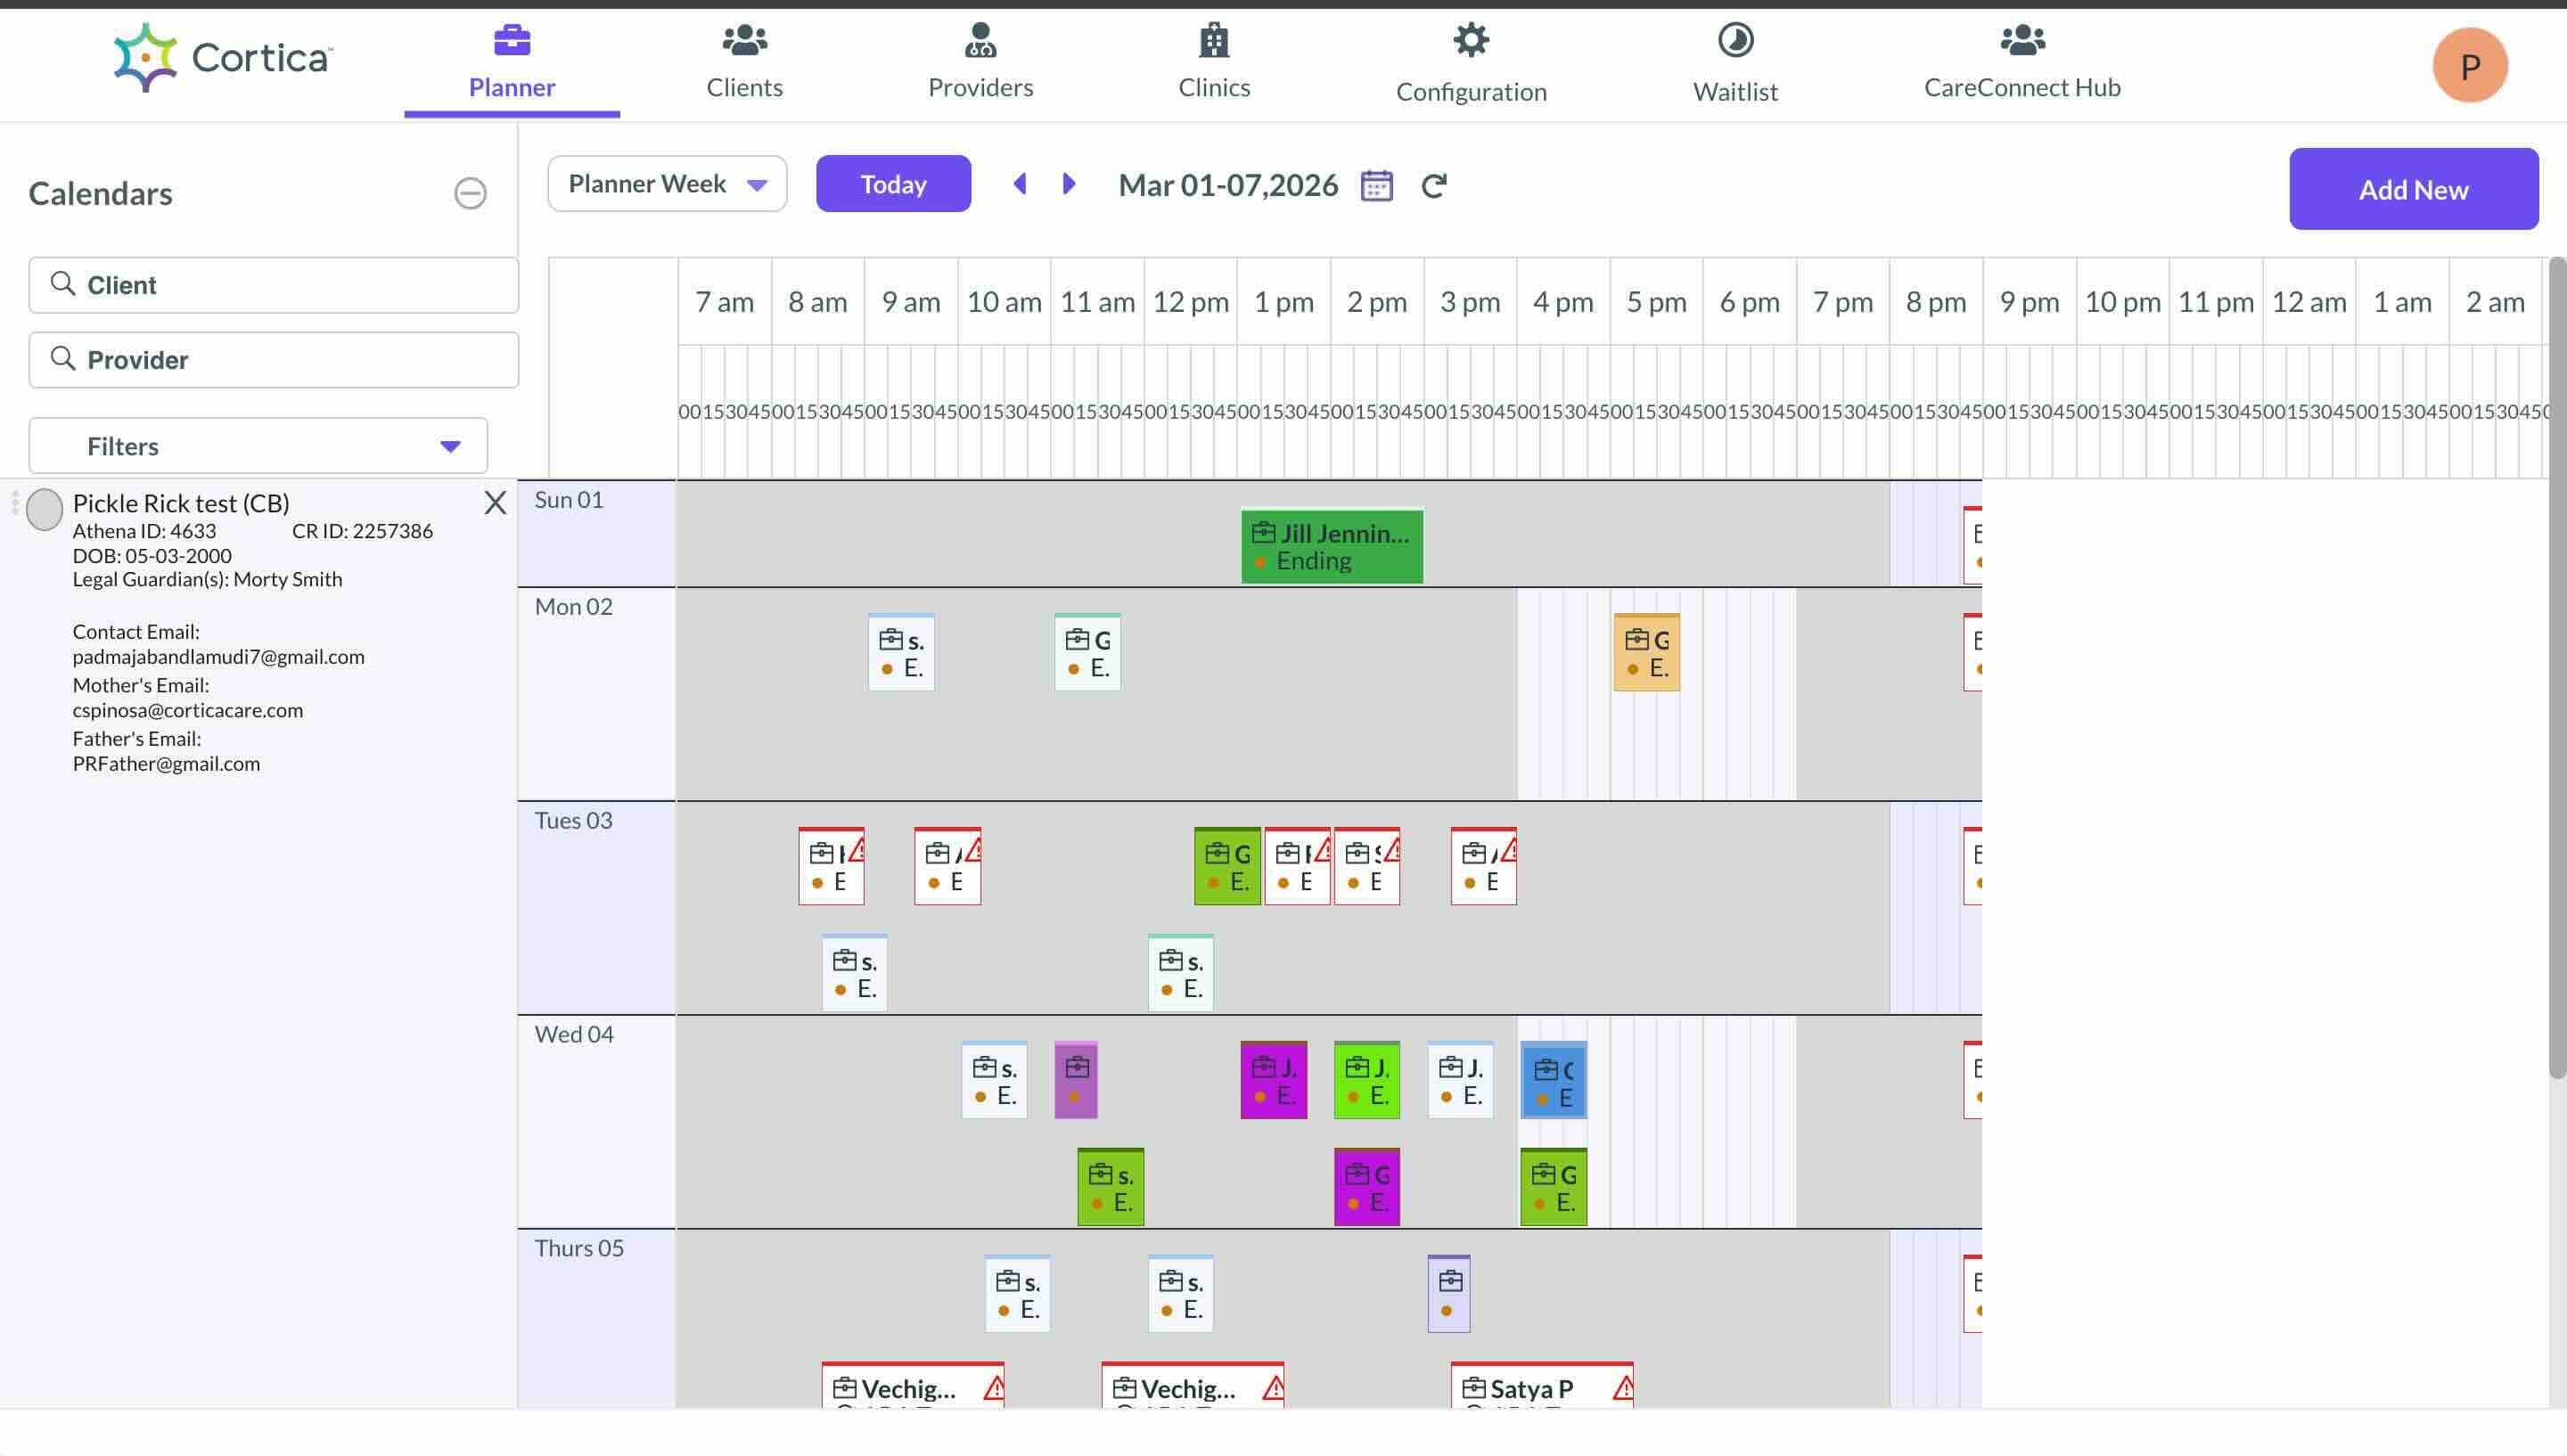2567x1456 pixels.
Task: Select the Wed 04 day row label
Action: click(597, 1122)
